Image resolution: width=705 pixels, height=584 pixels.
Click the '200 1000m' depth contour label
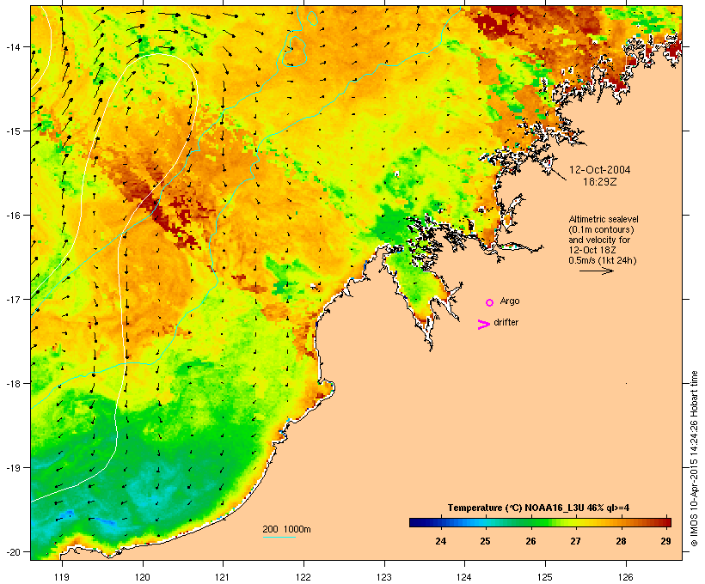(x=286, y=529)
